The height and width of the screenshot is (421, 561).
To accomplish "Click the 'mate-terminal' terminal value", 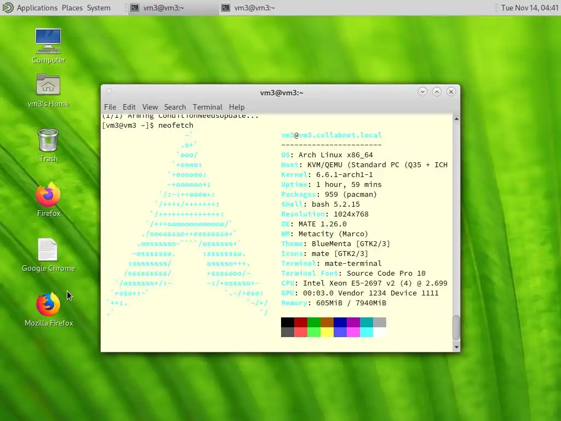I will [x=353, y=264].
